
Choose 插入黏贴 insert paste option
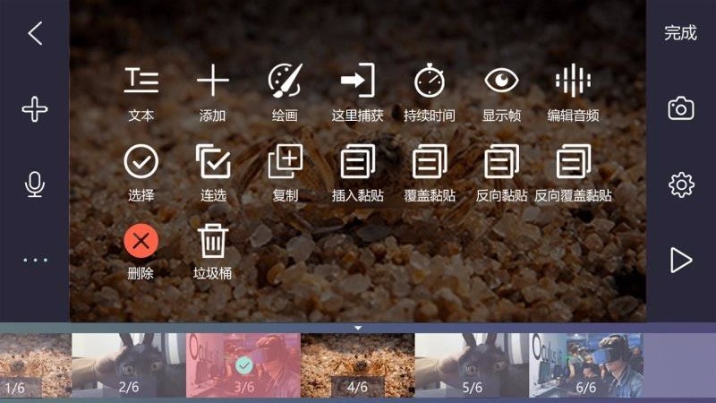(x=357, y=162)
